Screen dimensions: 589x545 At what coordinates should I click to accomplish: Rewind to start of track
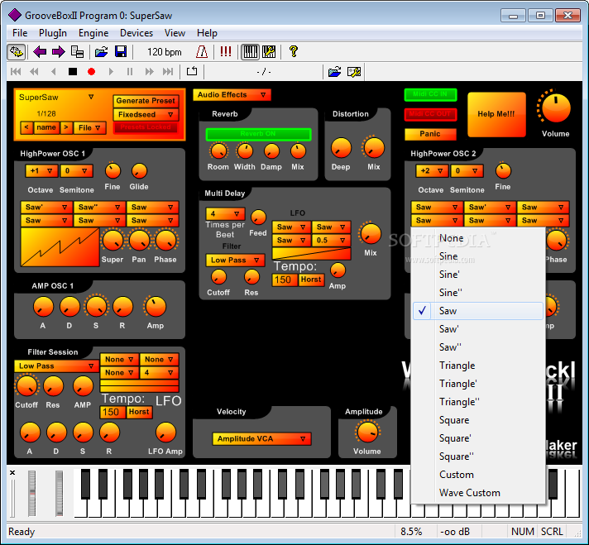click(16, 71)
